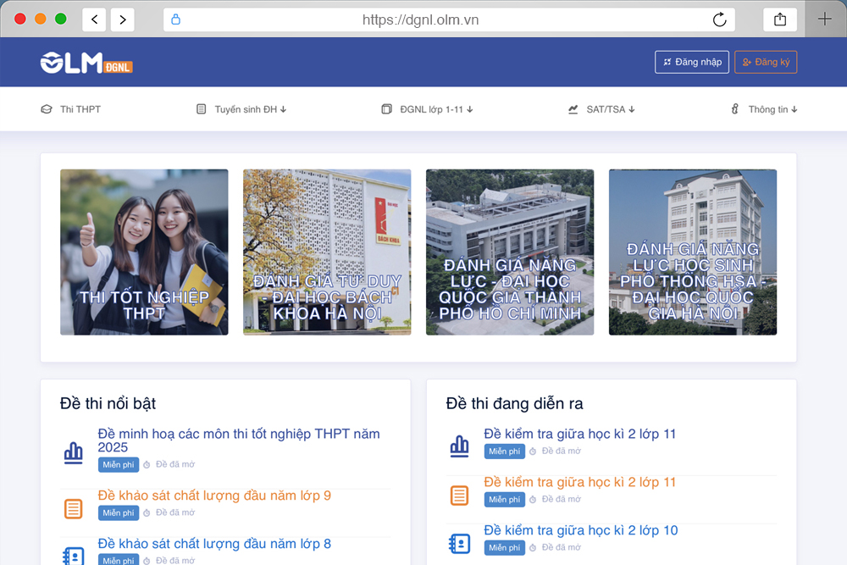Click the document icon next to Tuyển sinh ĐH

(x=201, y=108)
